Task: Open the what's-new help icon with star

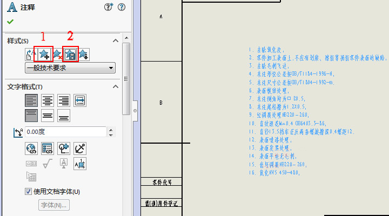Action: 109,7
